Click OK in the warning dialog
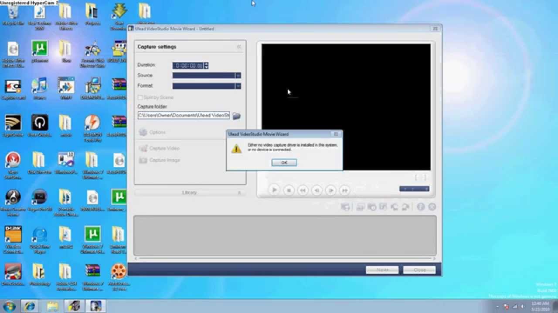Image resolution: width=558 pixels, height=313 pixels. 284,163
